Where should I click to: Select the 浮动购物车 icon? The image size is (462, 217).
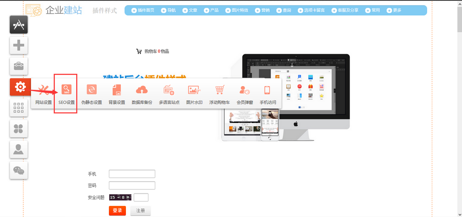[x=220, y=90]
